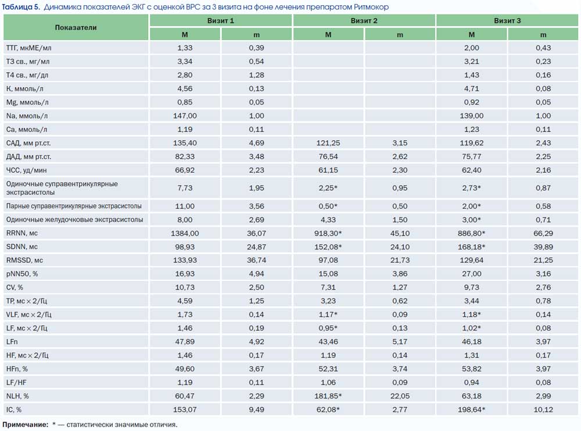This screenshot has height=431, width=581.
Task: Click the ЧСС, уд/мин row label
Action: (x=26, y=170)
